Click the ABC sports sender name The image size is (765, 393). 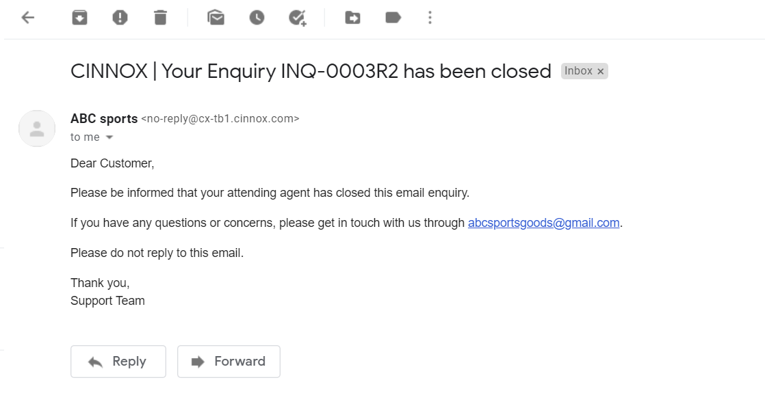104,118
